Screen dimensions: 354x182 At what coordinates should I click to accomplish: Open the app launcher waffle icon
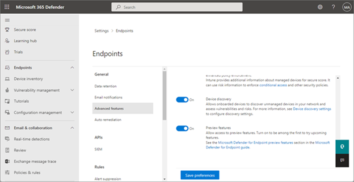tap(7, 7)
